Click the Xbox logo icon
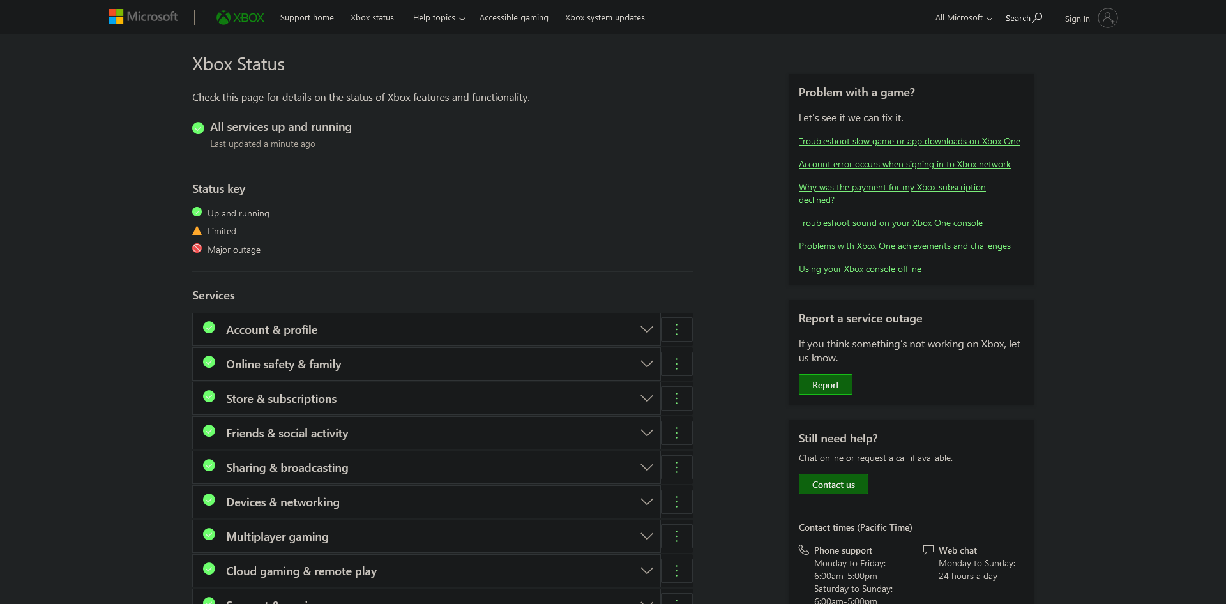The image size is (1226, 604). point(223,17)
